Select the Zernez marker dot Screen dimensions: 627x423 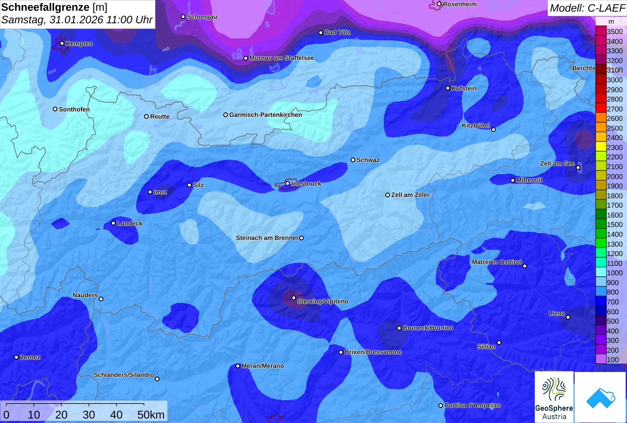point(17,357)
